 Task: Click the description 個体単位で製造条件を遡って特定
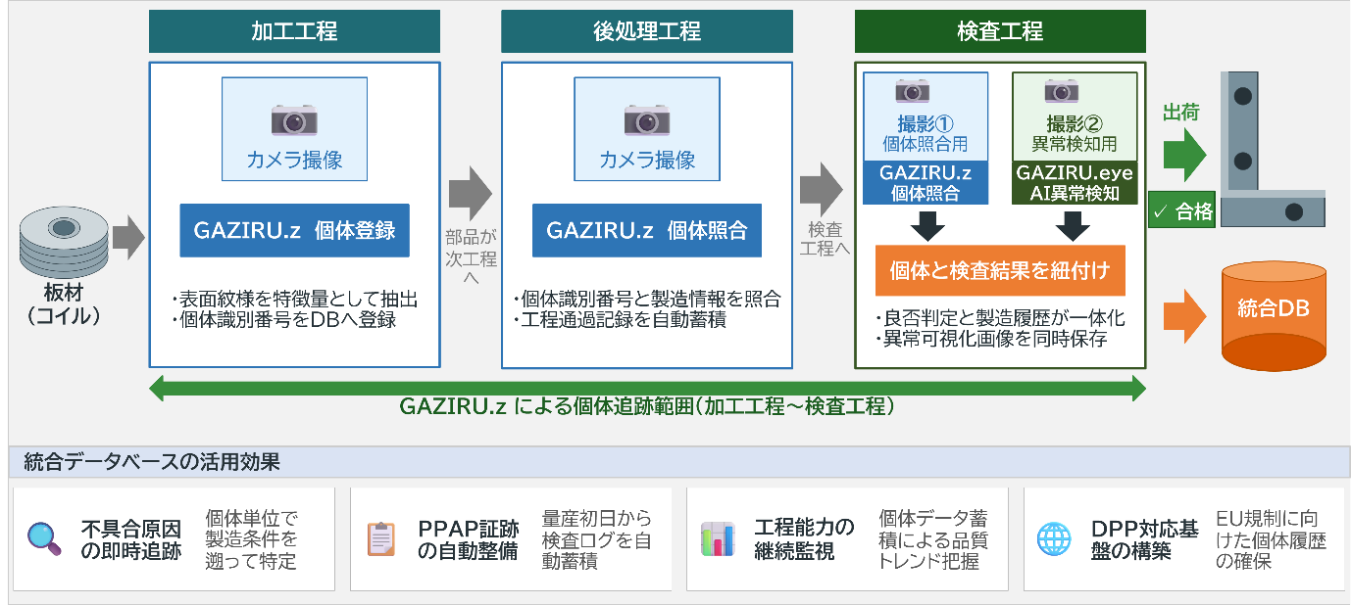251,539
